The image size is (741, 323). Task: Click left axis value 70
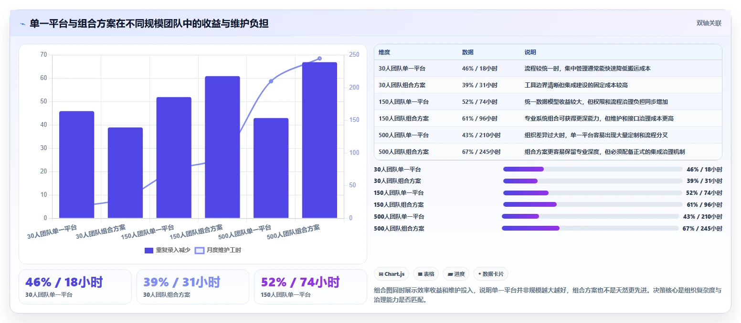pos(43,55)
